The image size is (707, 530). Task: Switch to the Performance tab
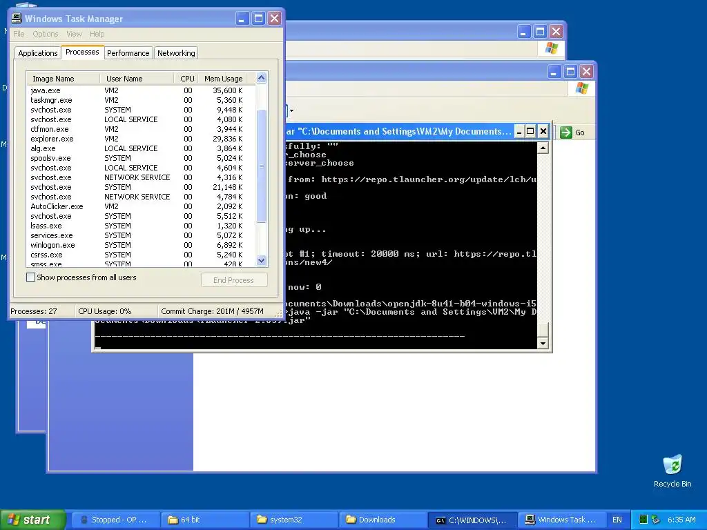pos(128,52)
